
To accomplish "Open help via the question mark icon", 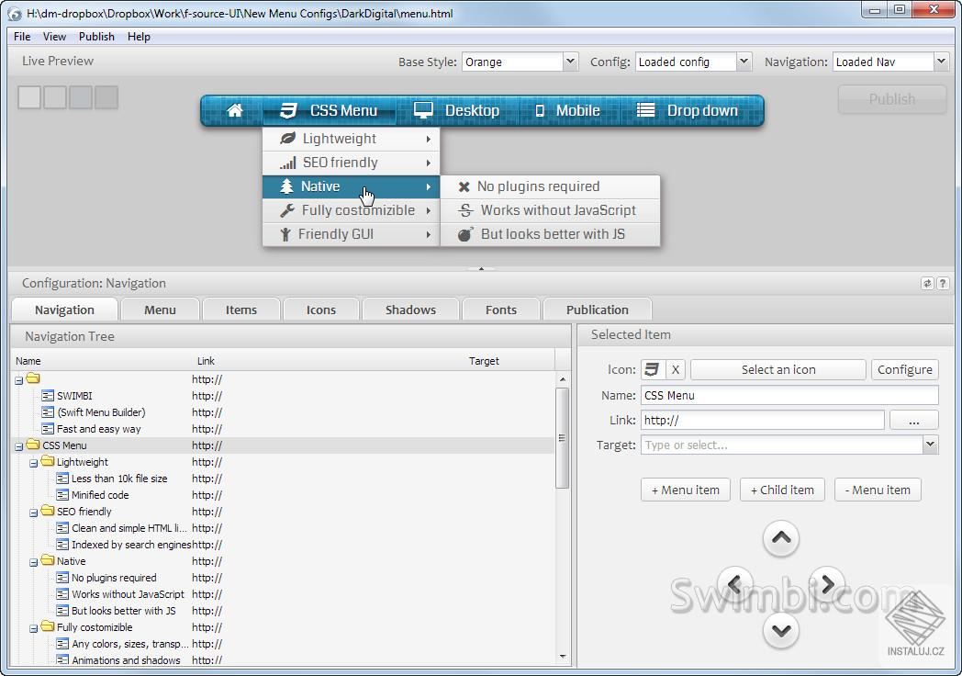I will point(943,283).
